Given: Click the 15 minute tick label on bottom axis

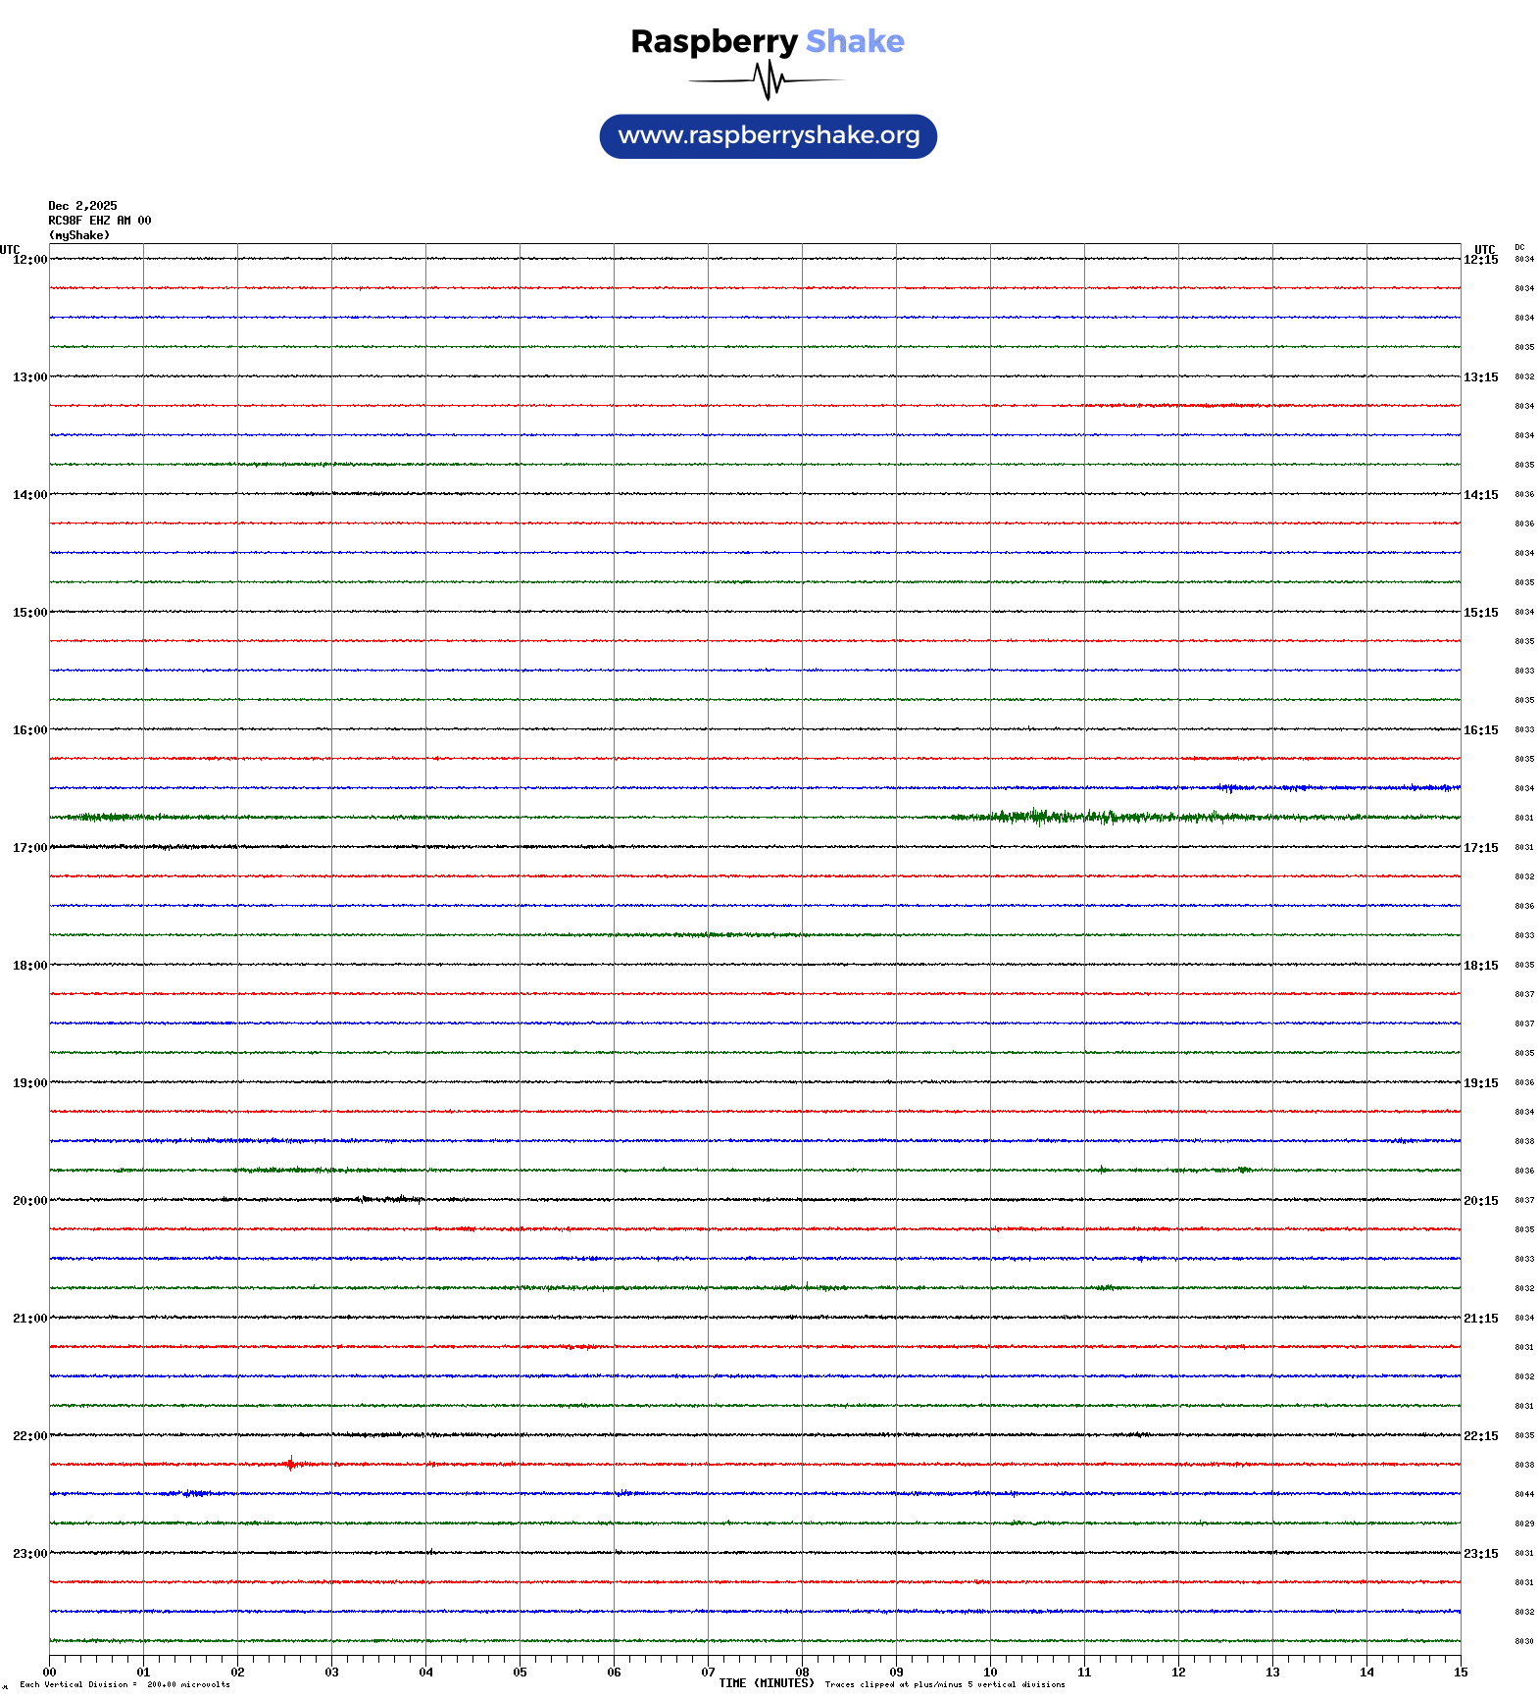Looking at the screenshot, I should coord(1460,1673).
